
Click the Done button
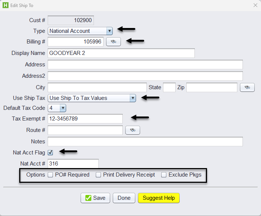coord(124,198)
